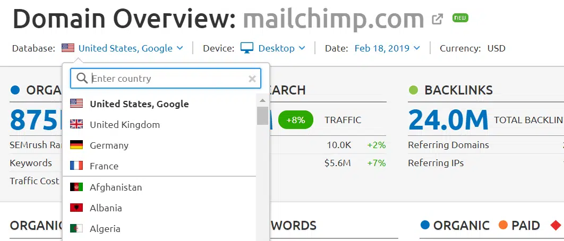The height and width of the screenshot is (241, 564).
Task: Click the Algeria flag icon in list
Action: tap(76, 229)
